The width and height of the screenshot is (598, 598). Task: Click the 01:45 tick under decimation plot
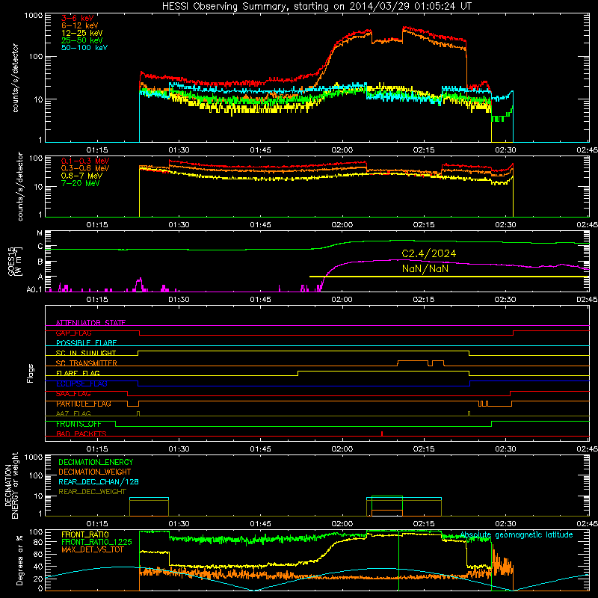pos(260,524)
